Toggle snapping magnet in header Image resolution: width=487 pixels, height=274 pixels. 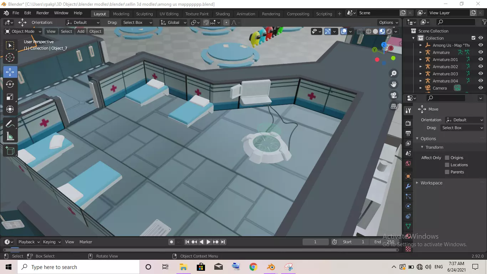(x=206, y=22)
